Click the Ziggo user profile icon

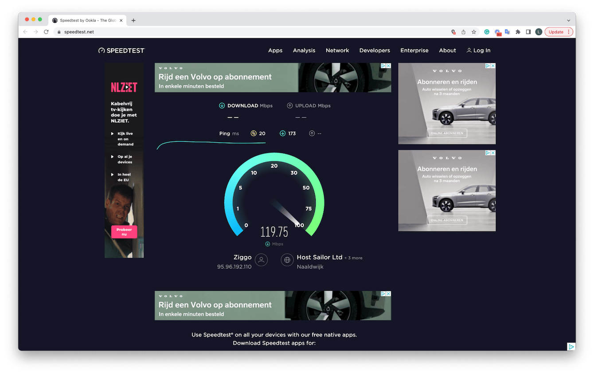click(261, 260)
